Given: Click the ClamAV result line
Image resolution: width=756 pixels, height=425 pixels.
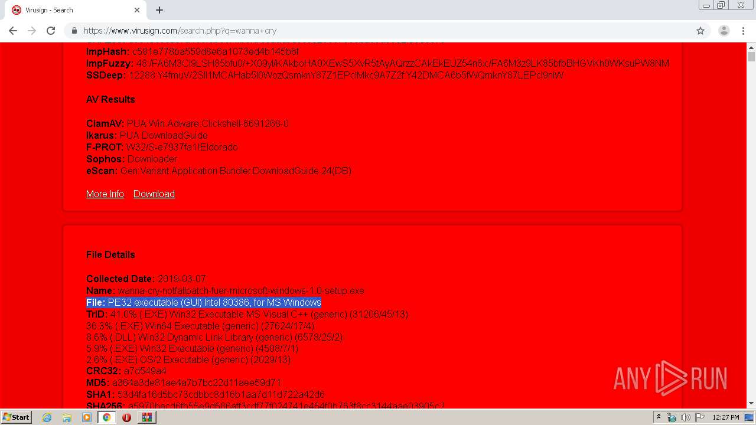Looking at the screenshot, I should tap(187, 123).
